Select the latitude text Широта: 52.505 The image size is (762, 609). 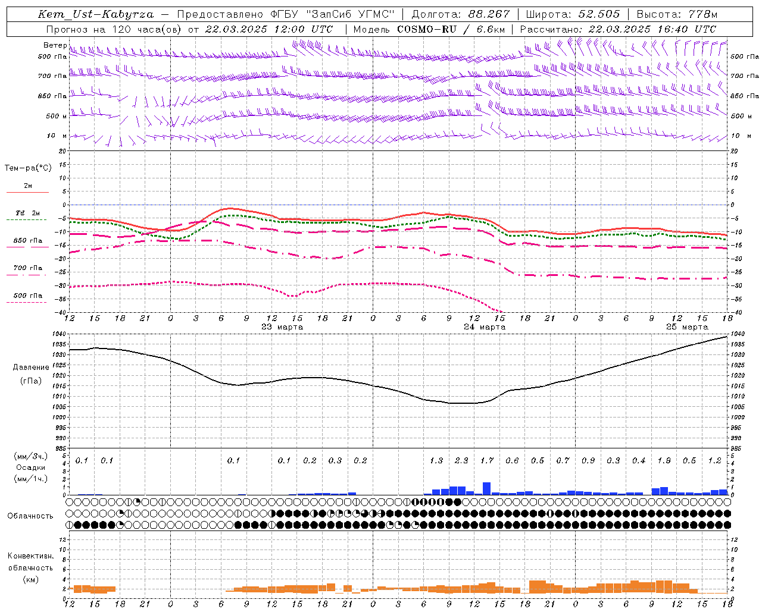[573, 14]
